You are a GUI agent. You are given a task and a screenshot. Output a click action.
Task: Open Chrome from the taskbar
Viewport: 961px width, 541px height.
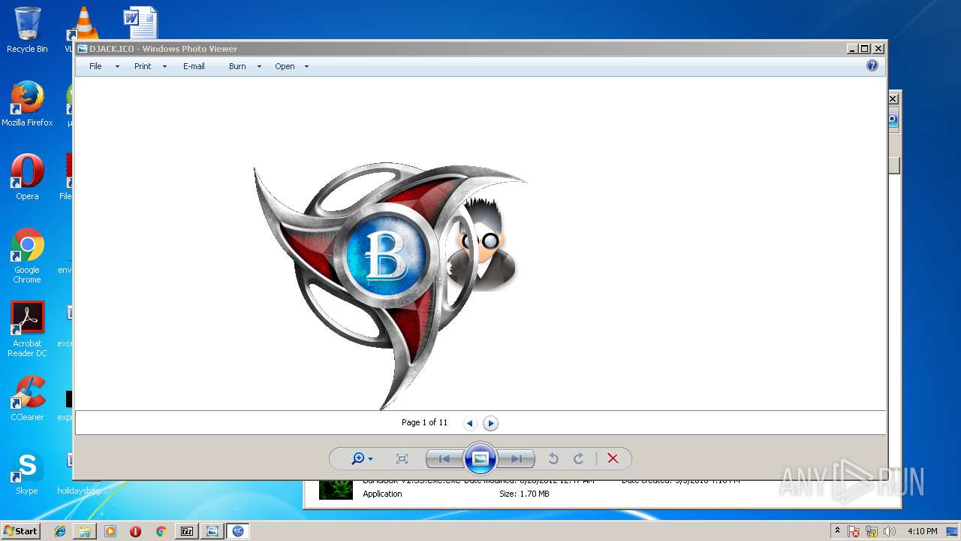161,531
